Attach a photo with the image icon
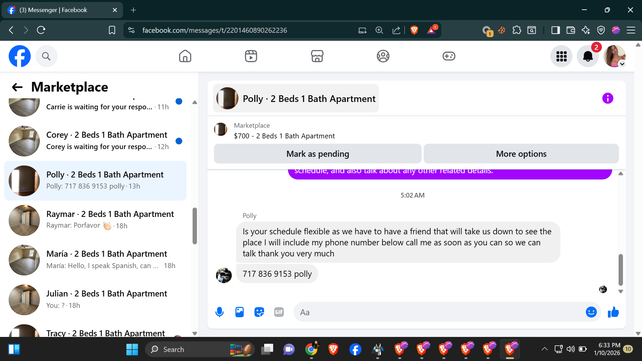This screenshot has width=642, height=361. pos(239,312)
